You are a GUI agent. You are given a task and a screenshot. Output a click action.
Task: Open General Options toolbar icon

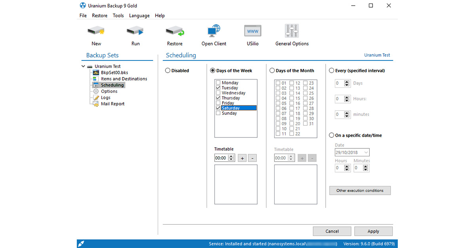(x=292, y=32)
